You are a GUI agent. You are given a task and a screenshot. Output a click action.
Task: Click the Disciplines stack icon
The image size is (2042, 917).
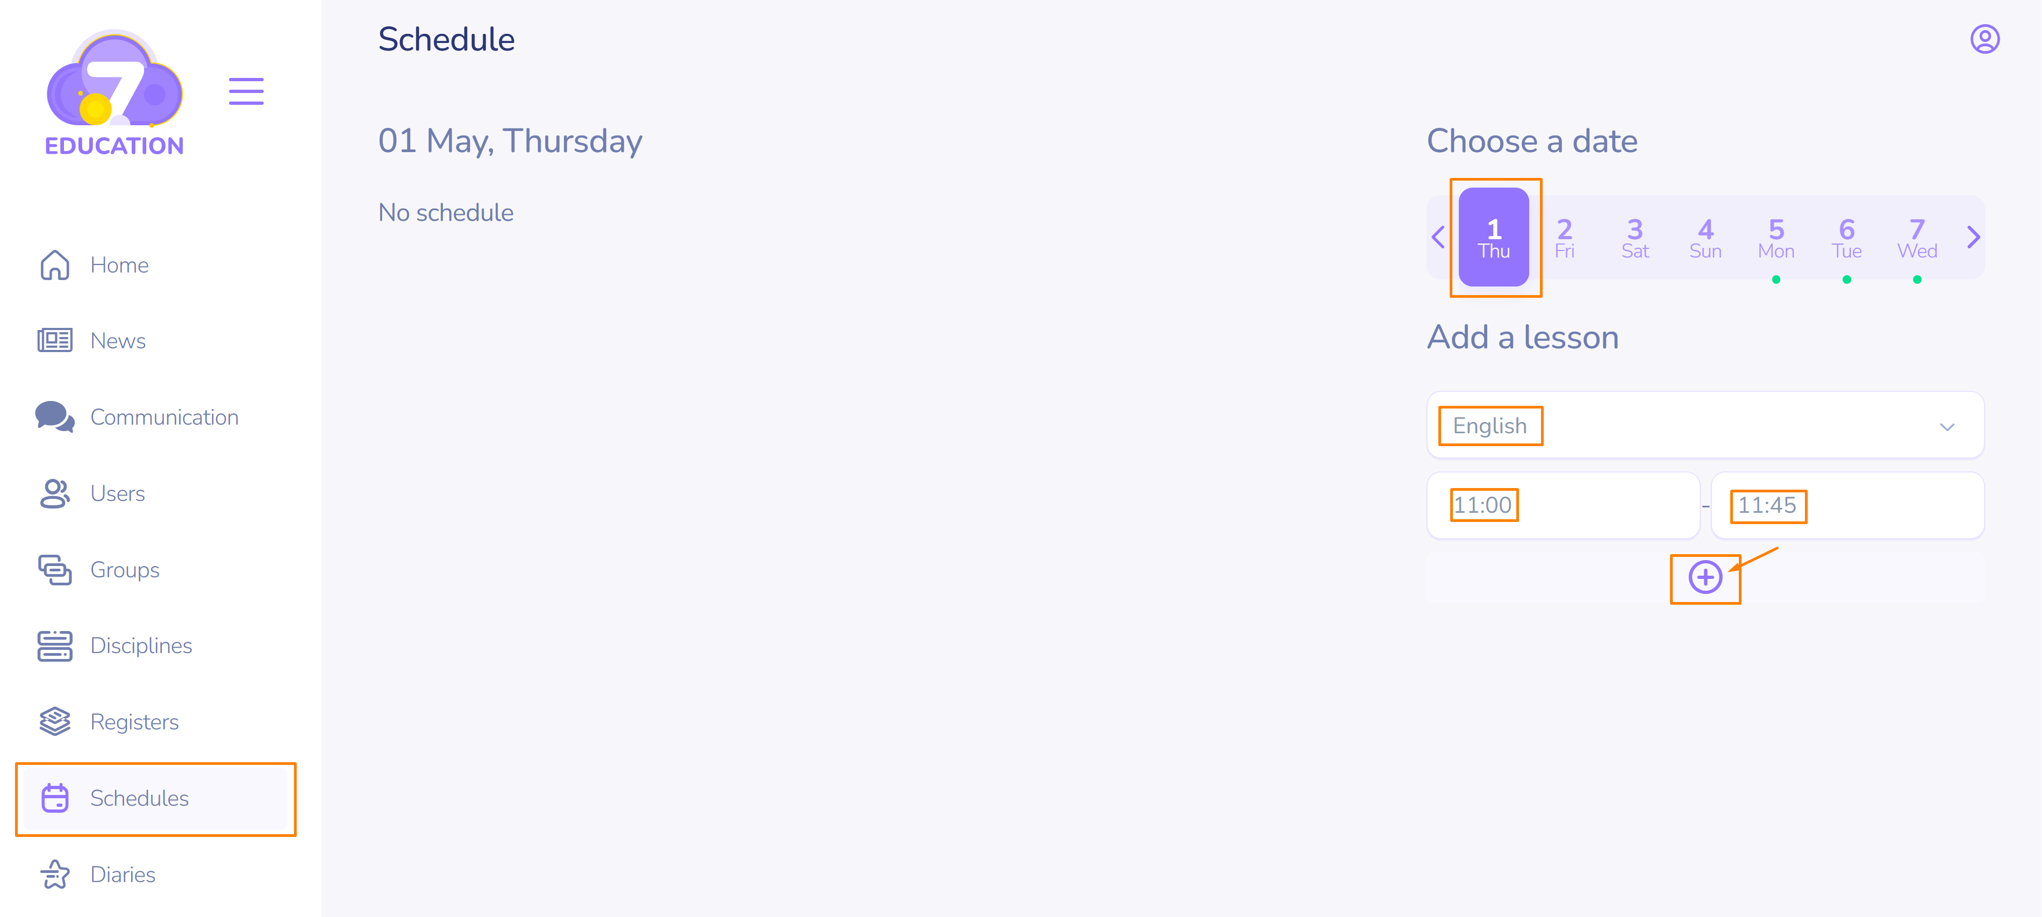tap(55, 646)
